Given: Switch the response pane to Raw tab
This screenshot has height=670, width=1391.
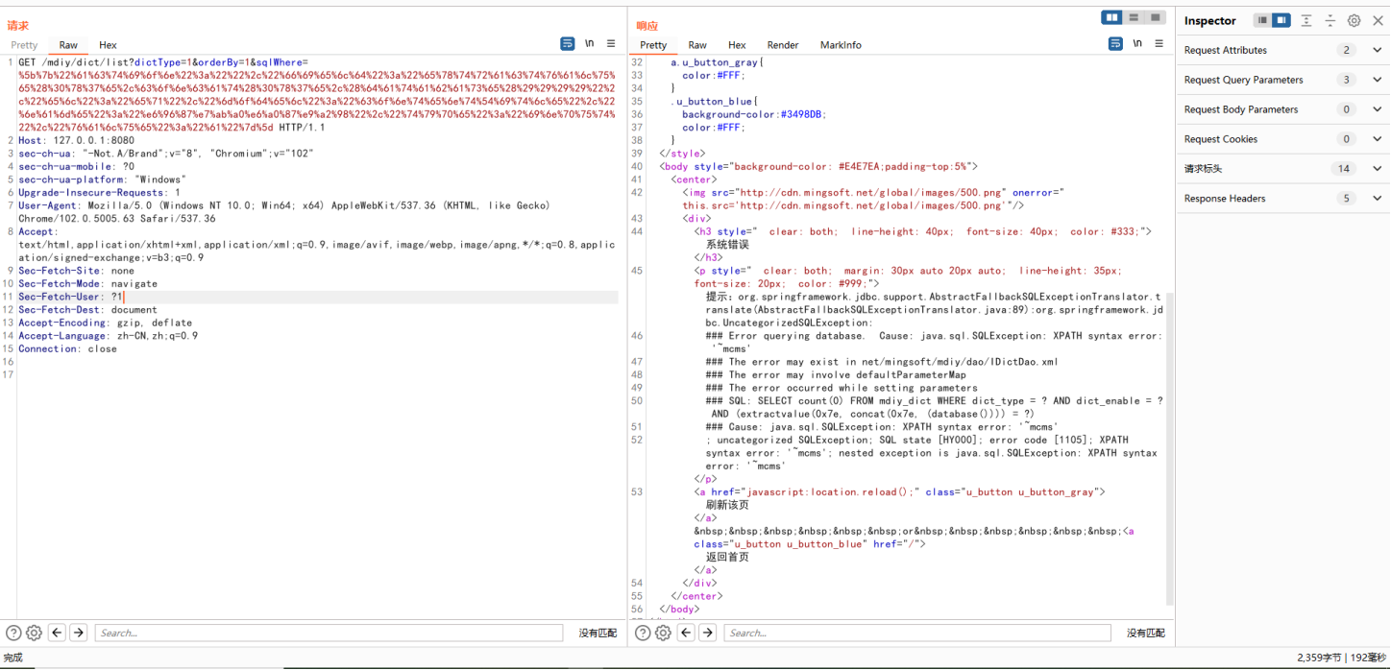Looking at the screenshot, I should (697, 45).
